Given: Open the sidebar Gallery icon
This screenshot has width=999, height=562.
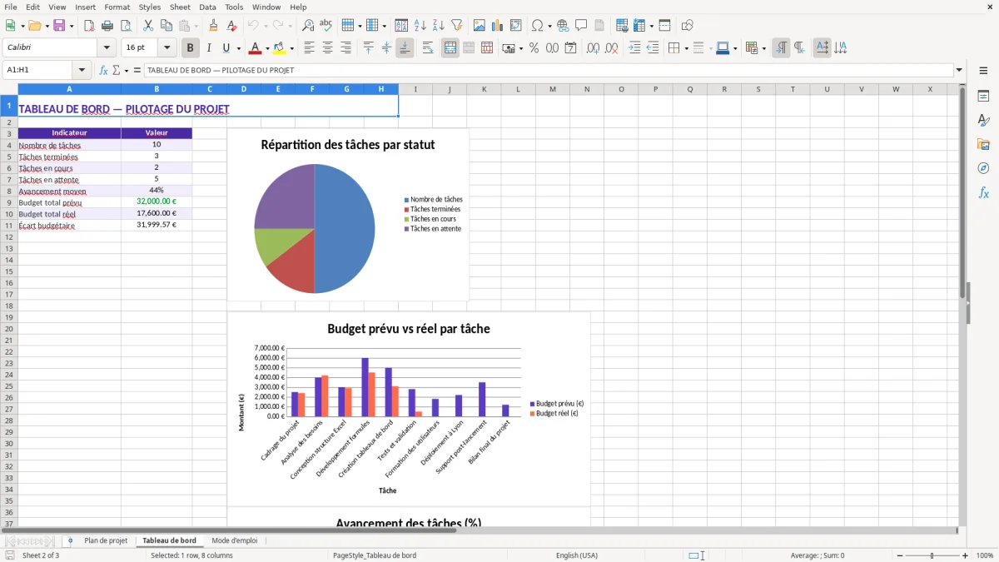Looking at the screenshot, I should tap(983, 144).
